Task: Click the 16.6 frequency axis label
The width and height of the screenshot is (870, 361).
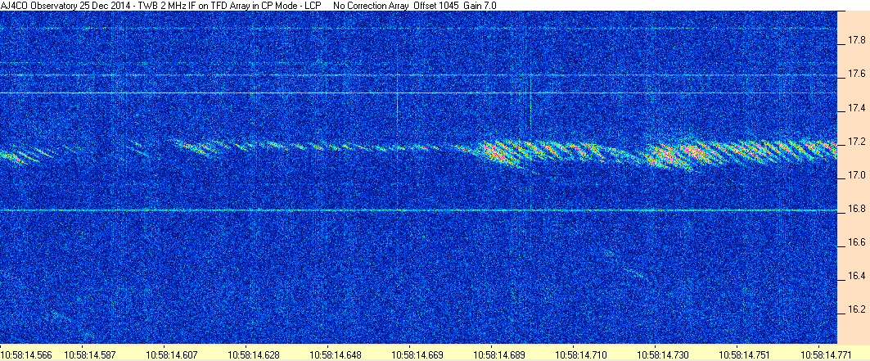Action: pyautogui.click(x=857, y=242)
